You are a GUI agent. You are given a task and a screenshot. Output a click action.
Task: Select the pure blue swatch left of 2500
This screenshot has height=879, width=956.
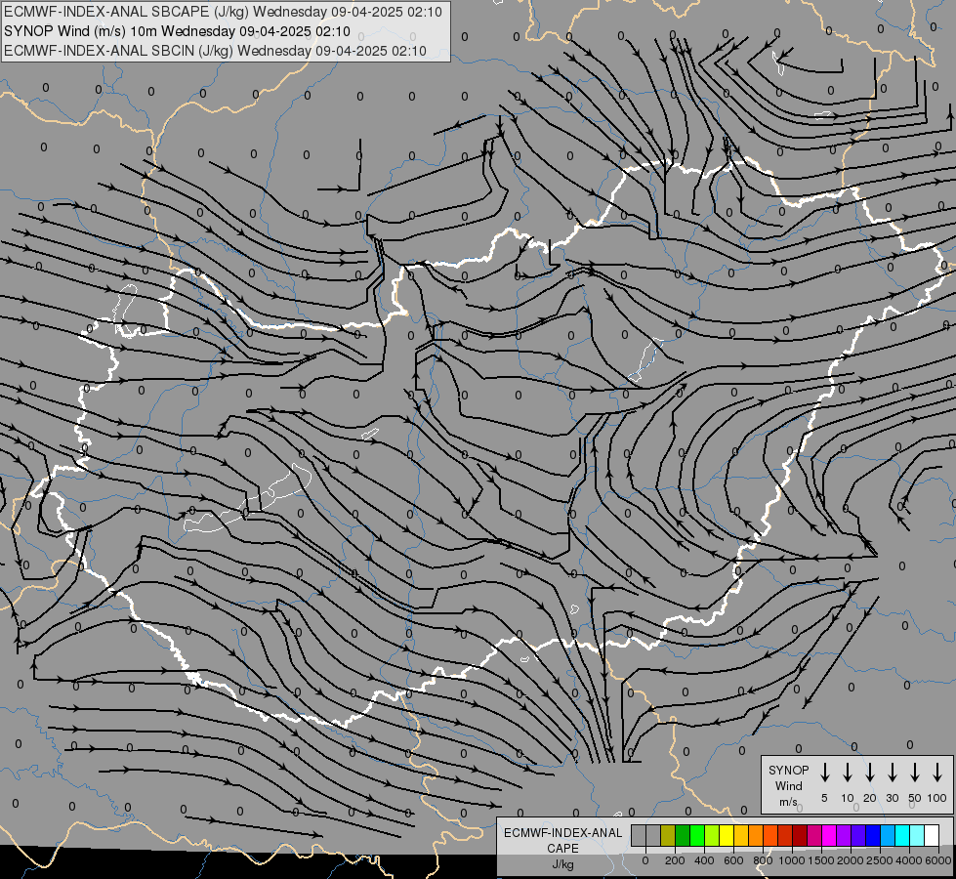tap(873, 835)
